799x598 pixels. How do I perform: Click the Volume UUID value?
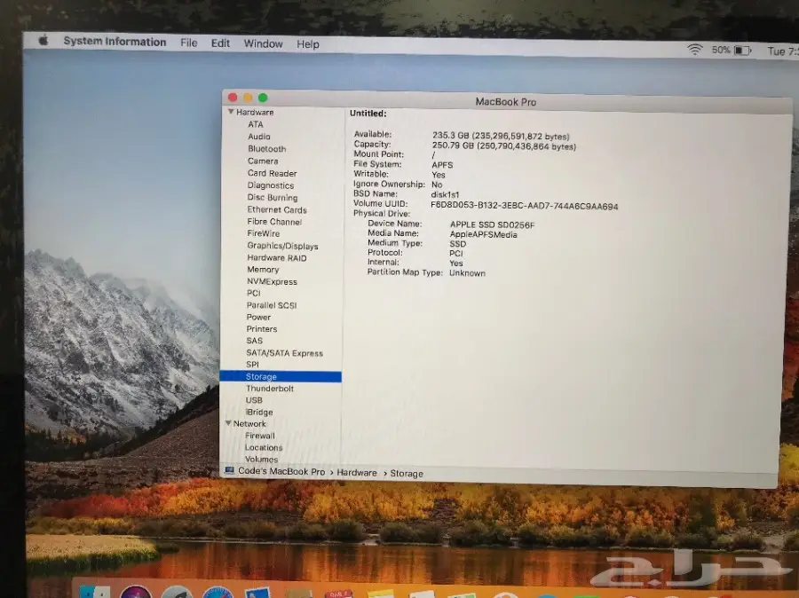525,207
